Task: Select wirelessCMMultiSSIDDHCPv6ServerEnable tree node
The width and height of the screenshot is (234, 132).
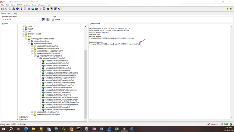Action: (x=61, y=90)
